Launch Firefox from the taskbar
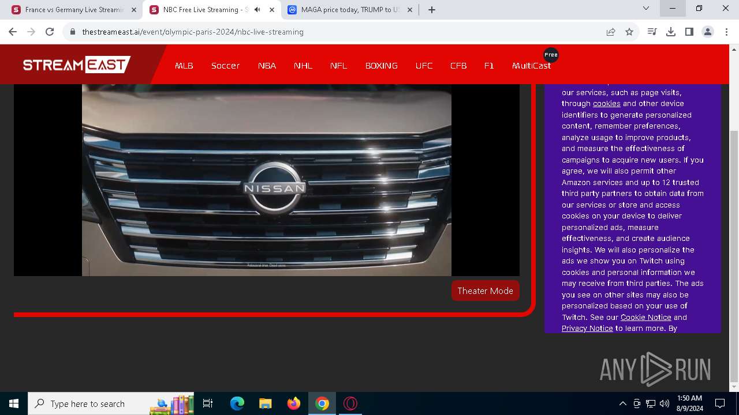The image size is (739, 415). point(294,403)
